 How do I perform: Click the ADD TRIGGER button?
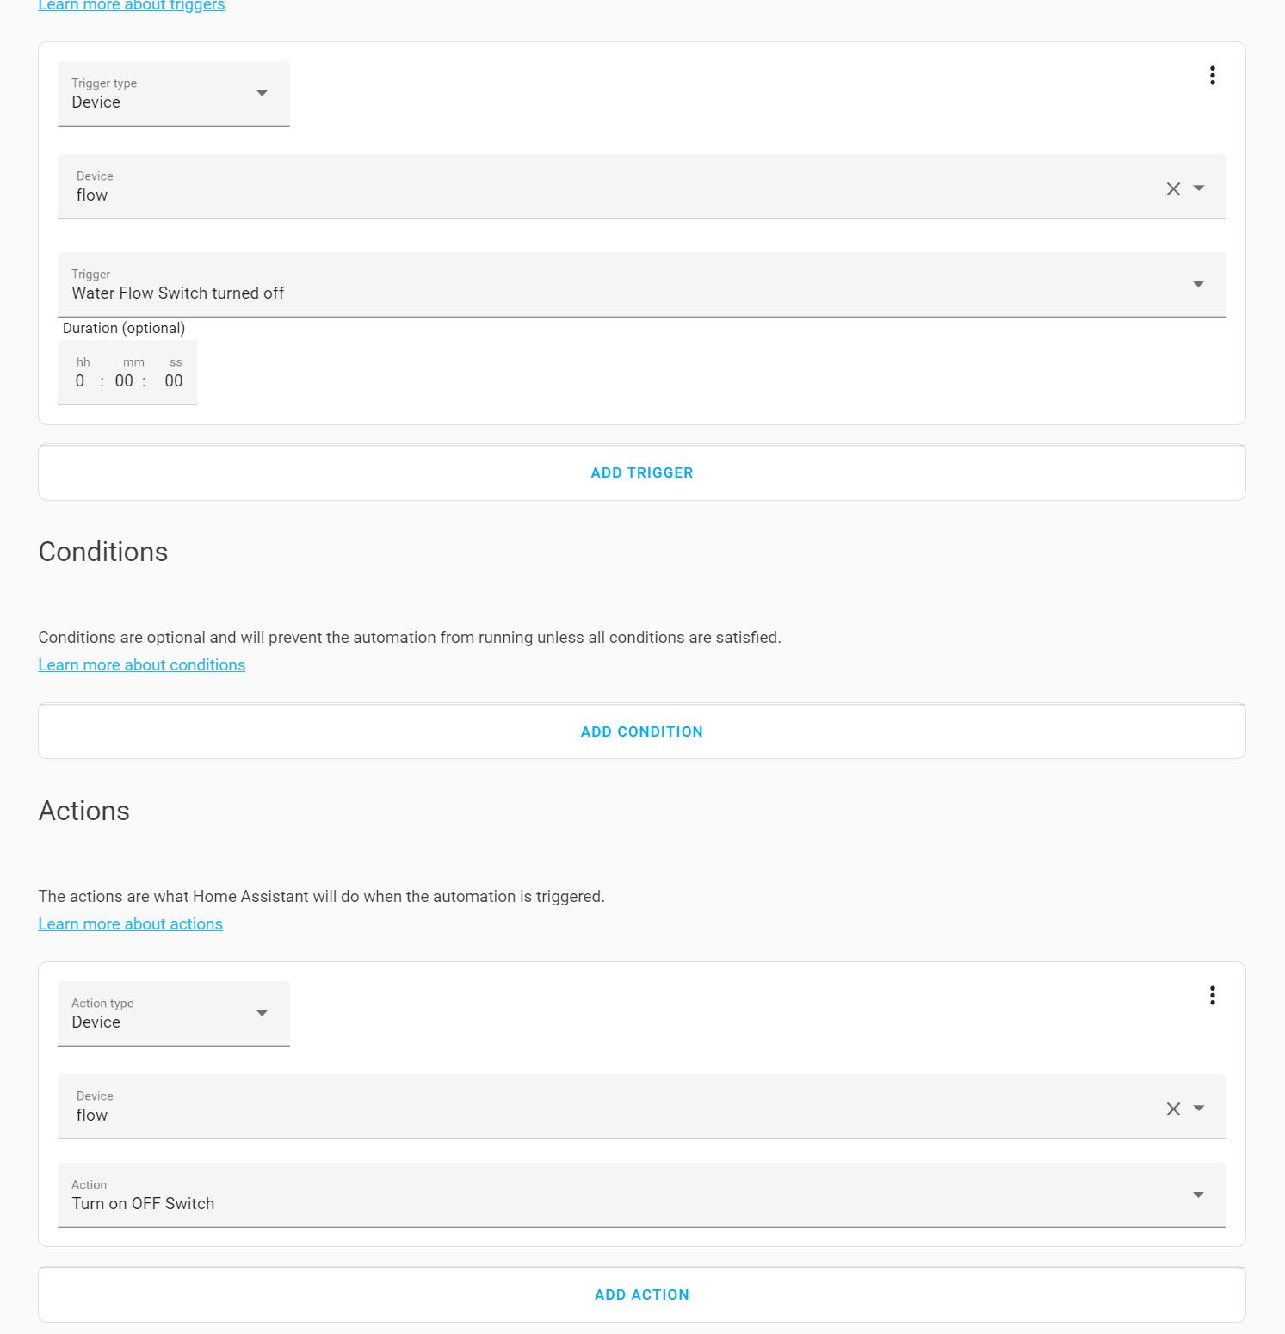[x=641, y=472]
